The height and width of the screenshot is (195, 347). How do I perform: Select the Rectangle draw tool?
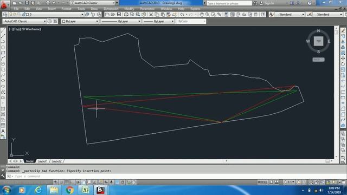click(3, 53)
